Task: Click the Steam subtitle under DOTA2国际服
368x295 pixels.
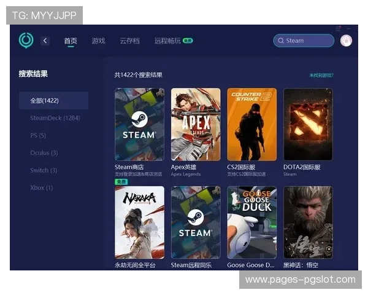Action: (290, 175)
